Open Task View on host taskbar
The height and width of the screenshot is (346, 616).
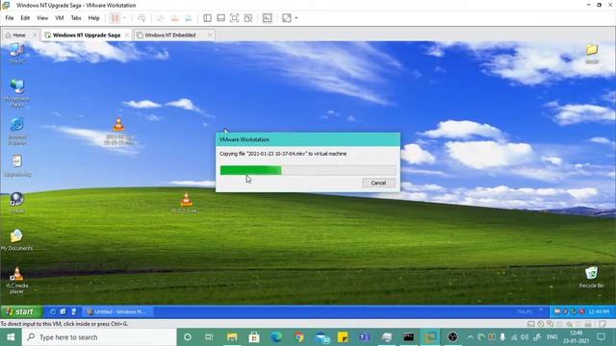209,337
